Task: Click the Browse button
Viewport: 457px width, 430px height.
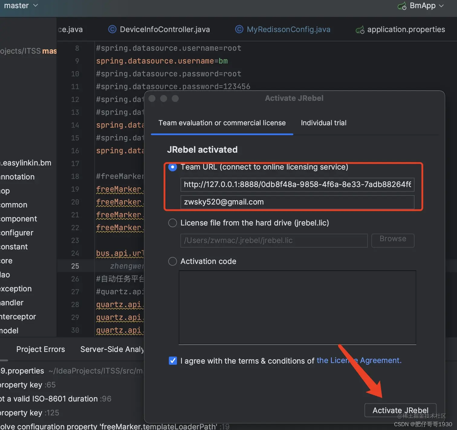Action: [393, 240]
